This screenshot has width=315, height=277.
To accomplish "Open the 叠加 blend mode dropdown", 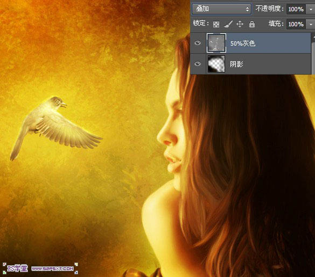I will (222, 9).
